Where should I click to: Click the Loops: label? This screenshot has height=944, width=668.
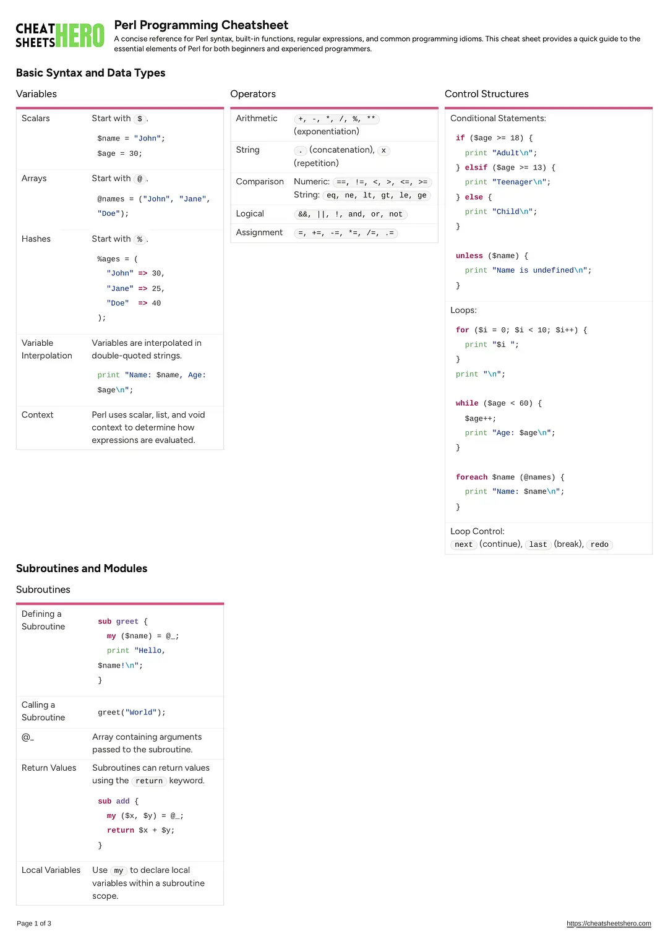click(463, 311)
